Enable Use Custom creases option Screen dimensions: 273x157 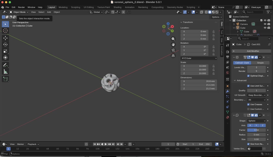[248, 109]
